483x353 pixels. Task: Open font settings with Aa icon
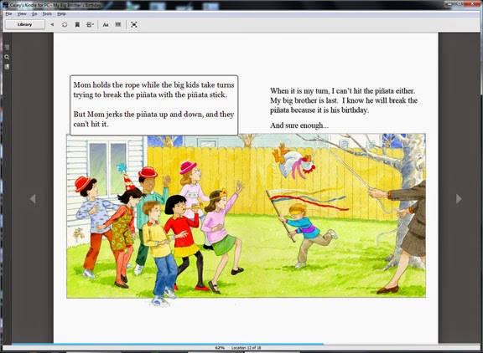pos(106,24)
